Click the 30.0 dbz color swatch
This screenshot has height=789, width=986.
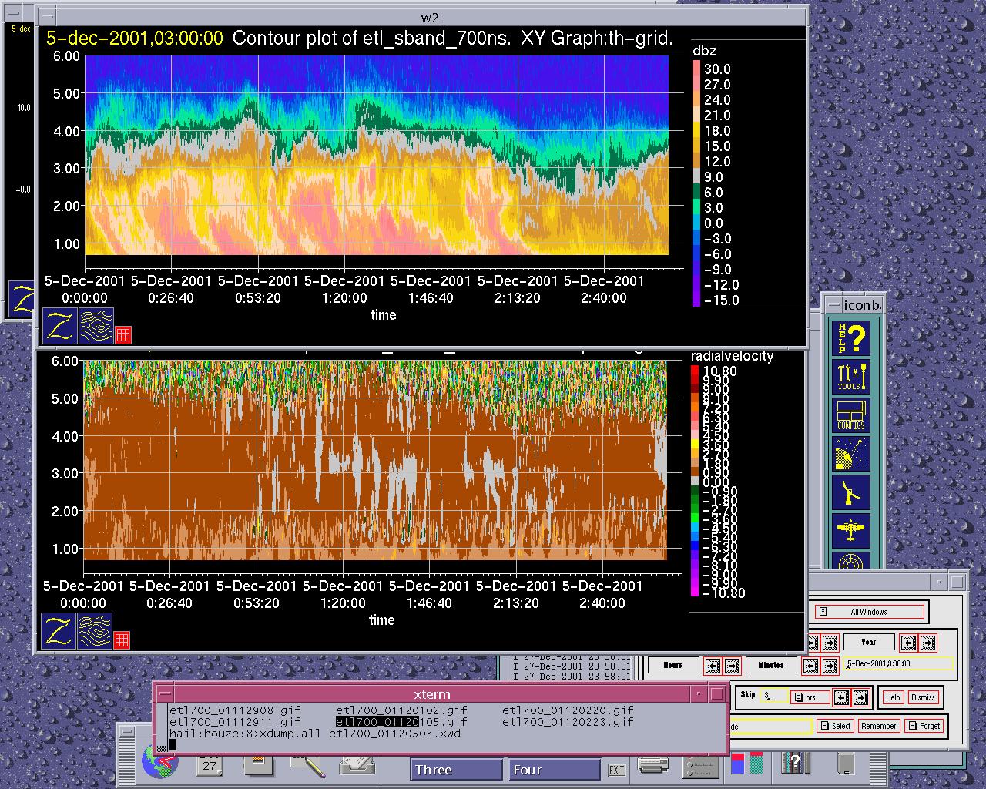click(x=696, y=69)
